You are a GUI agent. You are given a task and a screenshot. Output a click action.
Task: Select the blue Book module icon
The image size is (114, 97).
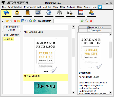point(6,13)
